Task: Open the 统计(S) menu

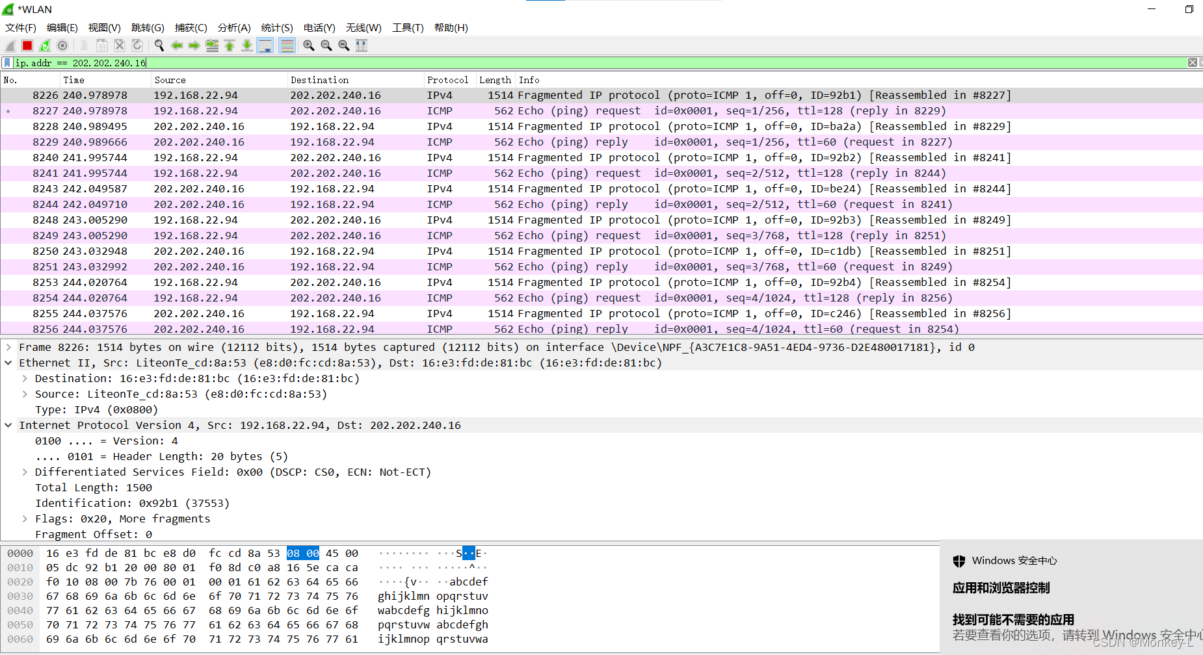Action: click(277, 28)
